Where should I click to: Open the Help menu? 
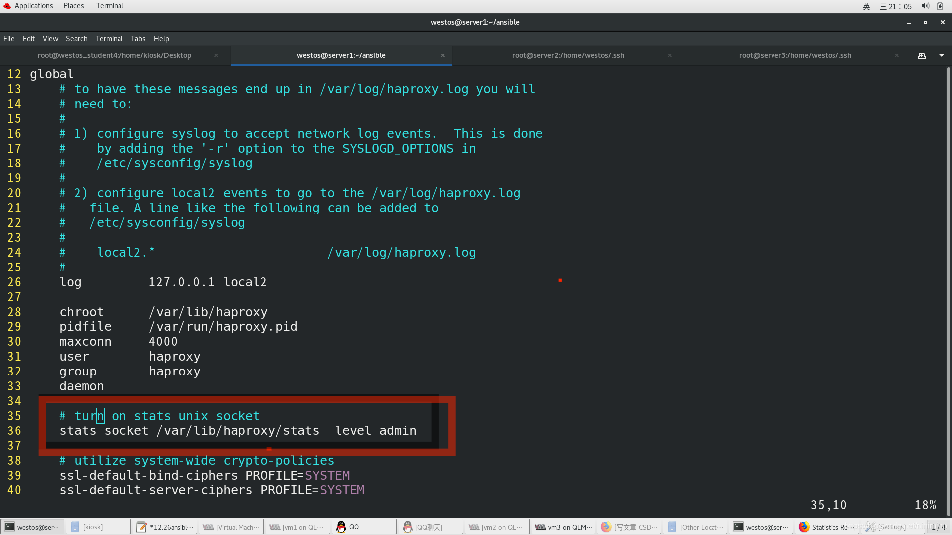pyautogui.click(x=161, y=39)
